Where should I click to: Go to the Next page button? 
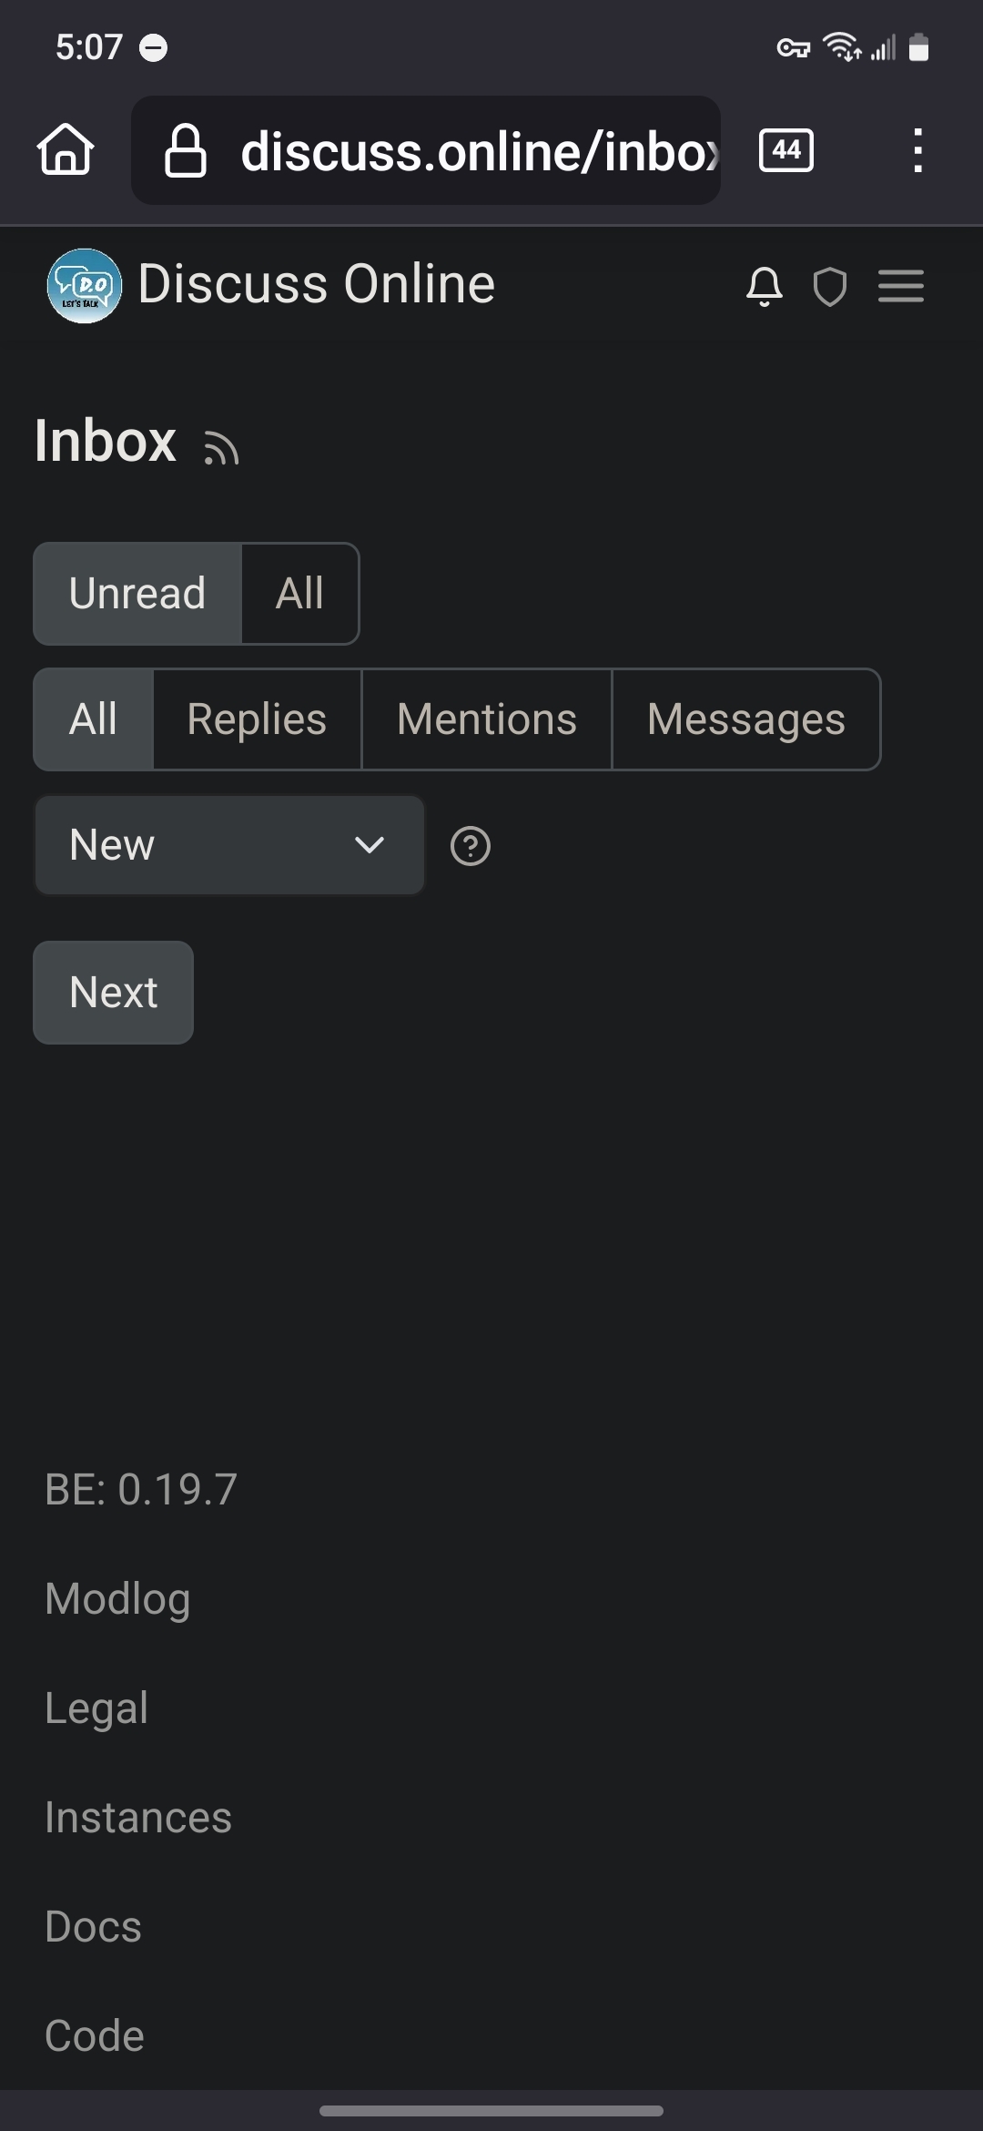[114, 993]
